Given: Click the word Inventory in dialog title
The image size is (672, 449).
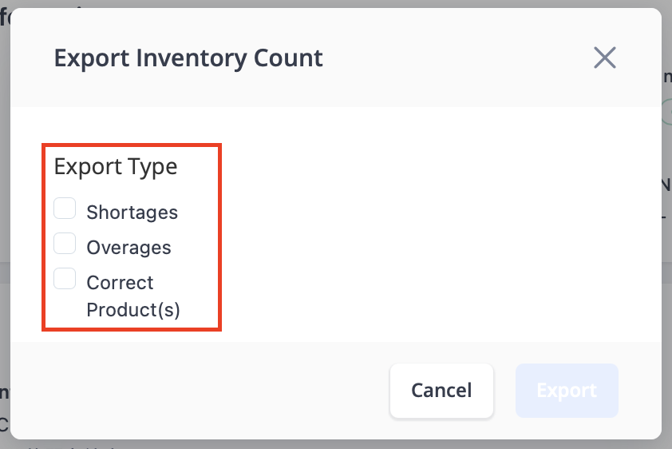Looking at the screenshot, I should click(191, 59).
